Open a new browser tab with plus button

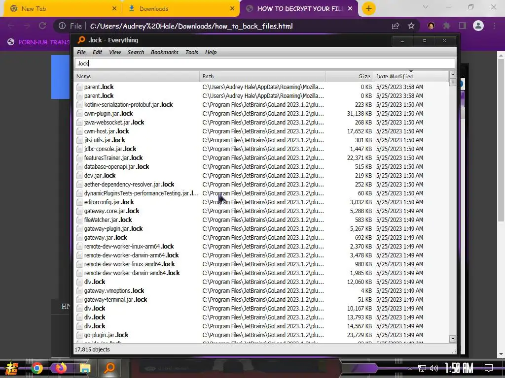[x=369, y=8]
